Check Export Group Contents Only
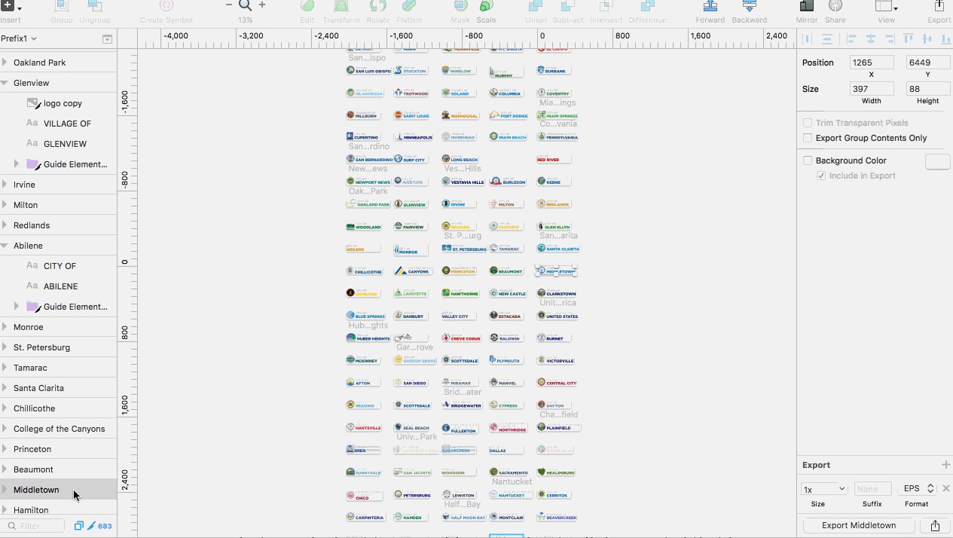 [x=808, y=138]
